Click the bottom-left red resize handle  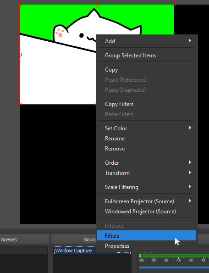coord(20,105)
